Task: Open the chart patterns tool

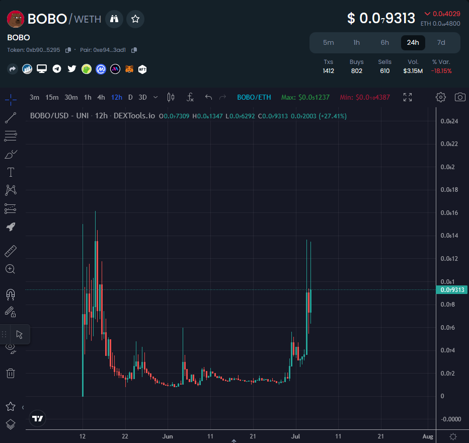Action: [11, 190]
